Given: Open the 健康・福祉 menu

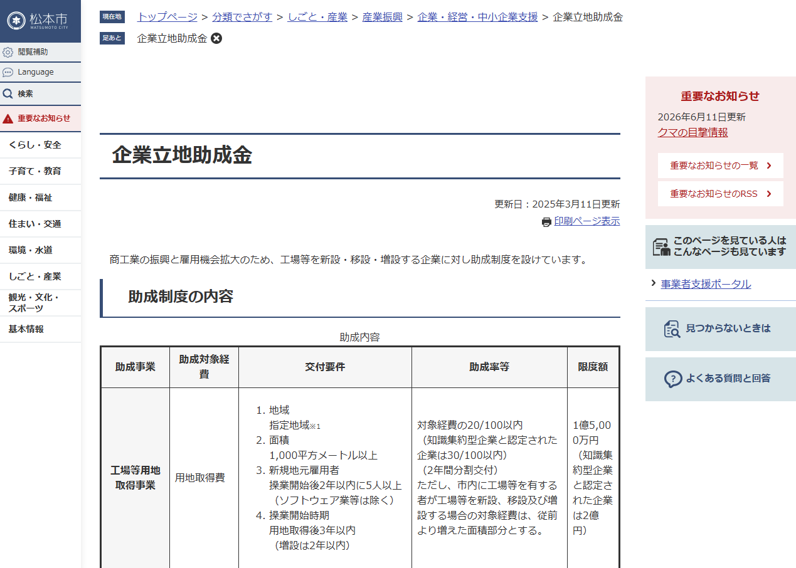Looking at the screenshot, I should (41, 197).
